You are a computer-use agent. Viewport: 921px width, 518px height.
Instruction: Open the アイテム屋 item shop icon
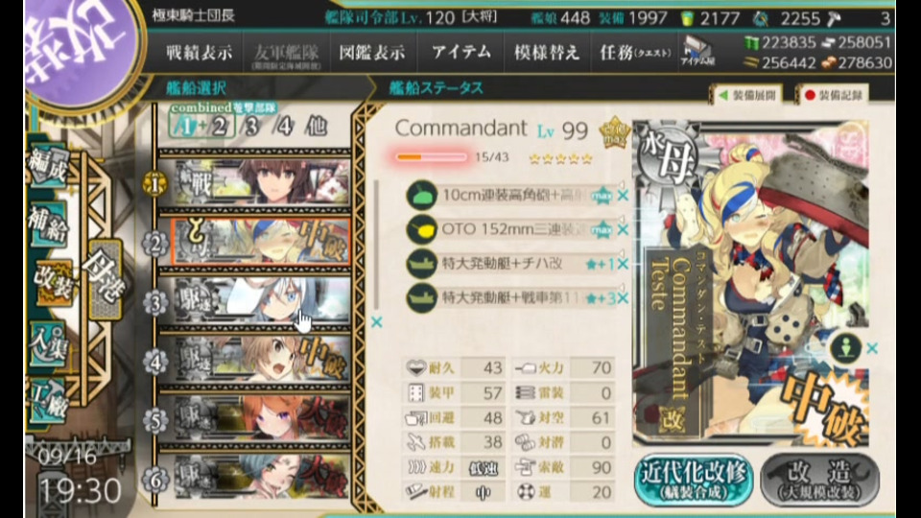click(x=697, y=52)
